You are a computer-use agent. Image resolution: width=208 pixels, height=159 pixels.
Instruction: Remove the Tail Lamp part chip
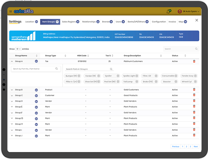[x=137, y=82]
